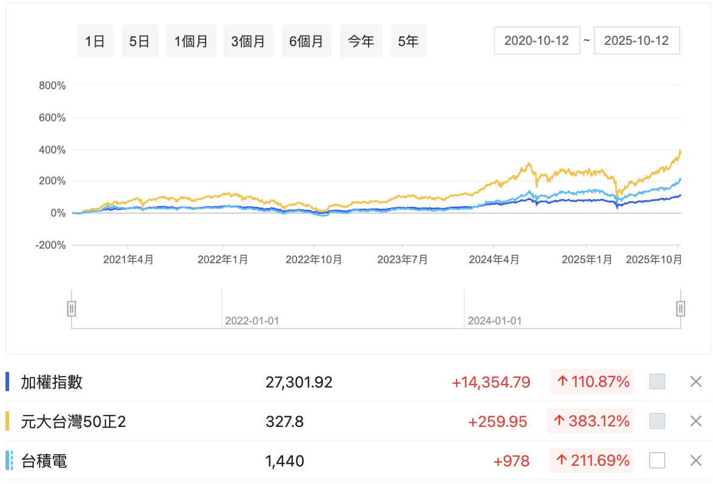Open start date field 2020-10-12
Viewport: 713px width, 484px height.
[x=537, y=41]
